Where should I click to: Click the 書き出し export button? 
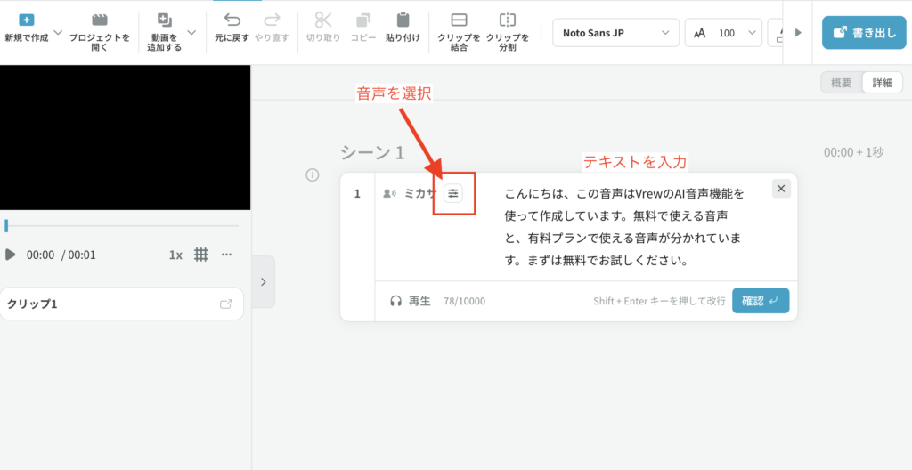click(859, 33)
